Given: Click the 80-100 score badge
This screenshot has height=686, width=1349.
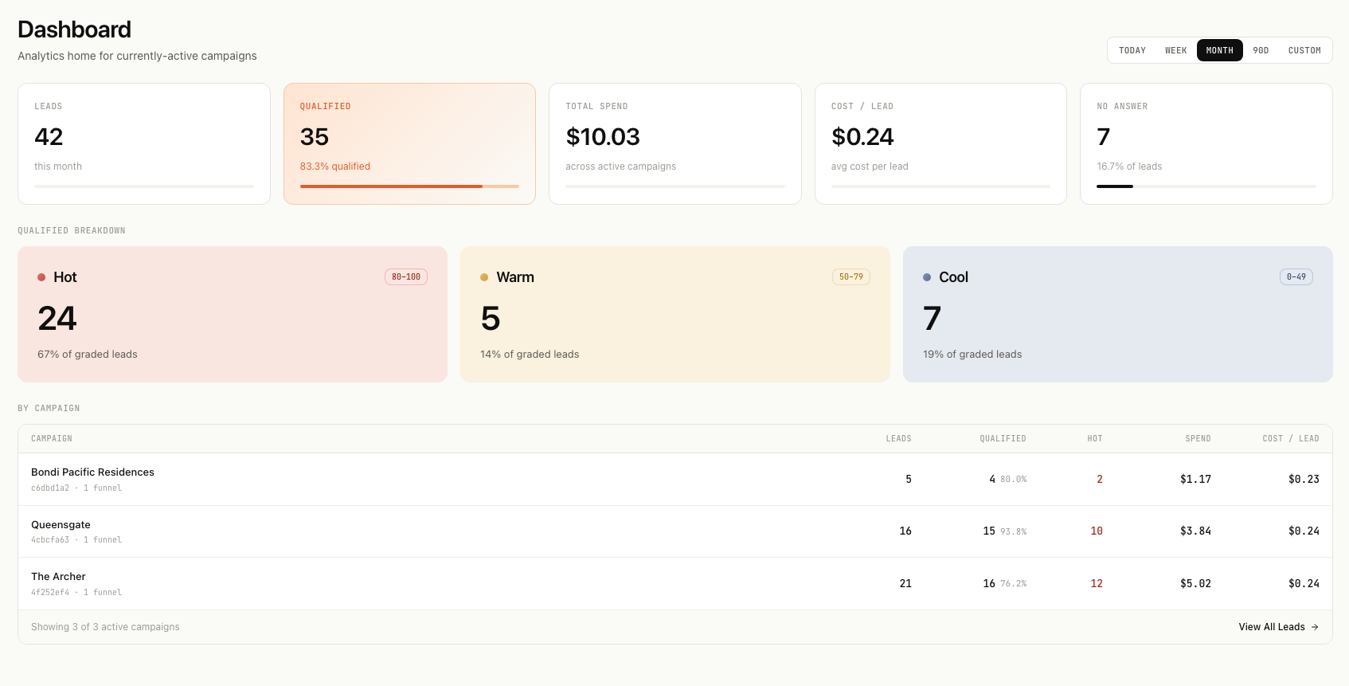Looking at the screenshot, I should (406, 277).
